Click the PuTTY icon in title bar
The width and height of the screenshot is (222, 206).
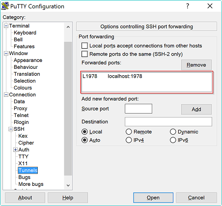point(5,6)
